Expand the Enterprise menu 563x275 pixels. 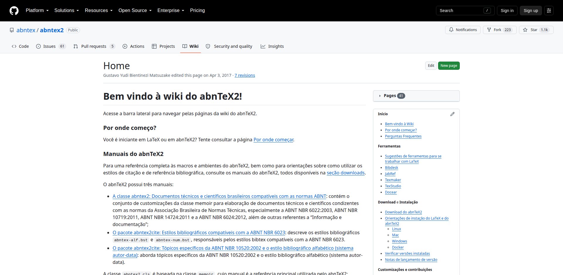171,11
